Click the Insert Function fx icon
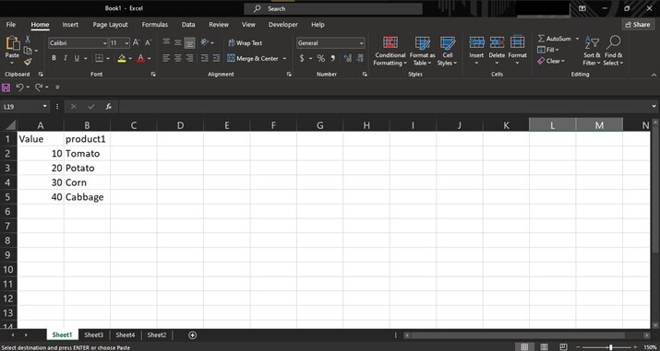The image size is (660, 351). (109, 107)
